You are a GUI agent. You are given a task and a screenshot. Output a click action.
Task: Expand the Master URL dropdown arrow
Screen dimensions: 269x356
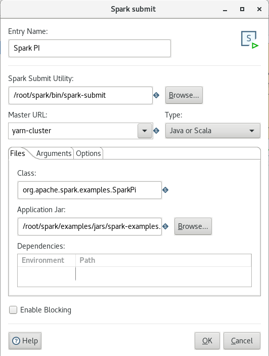click(145, 131)
